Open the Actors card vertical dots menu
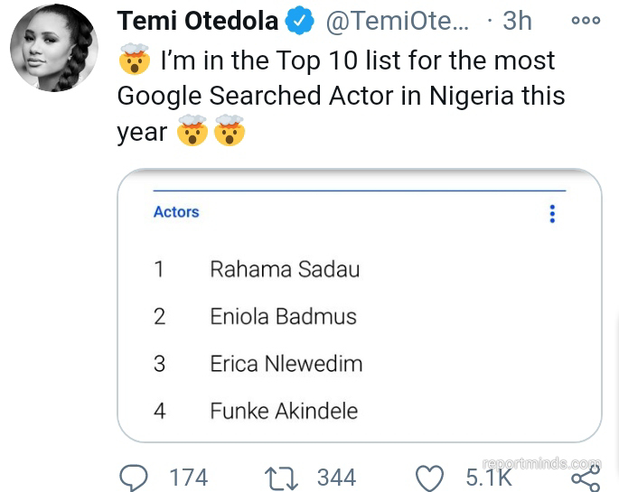 552,214
